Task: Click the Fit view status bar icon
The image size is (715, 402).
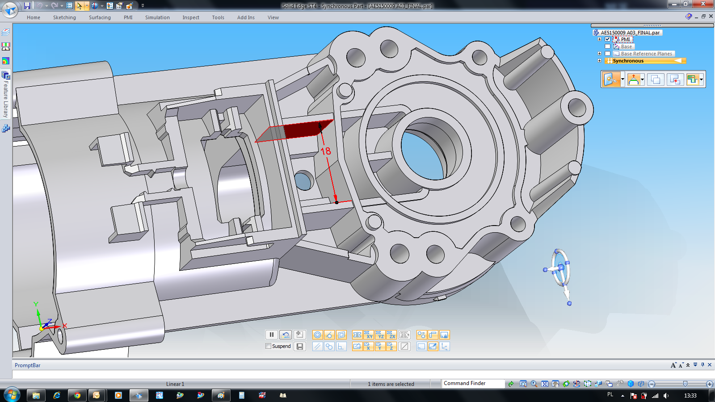Action: point(545,384)
